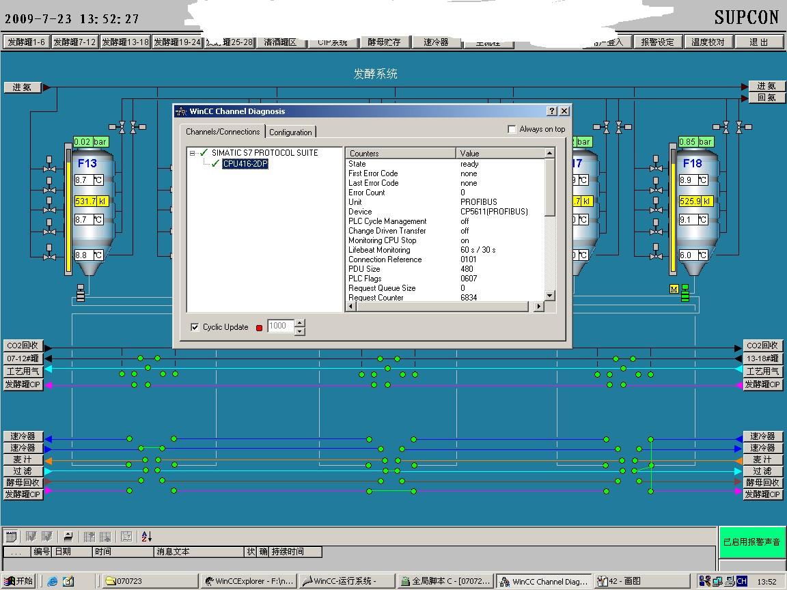Decrease the cyclic update interval stepper
The image size is (787, 590).
pos(300,331)
